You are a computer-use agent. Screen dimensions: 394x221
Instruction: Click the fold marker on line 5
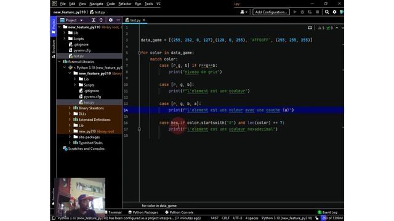coord(139,53)
